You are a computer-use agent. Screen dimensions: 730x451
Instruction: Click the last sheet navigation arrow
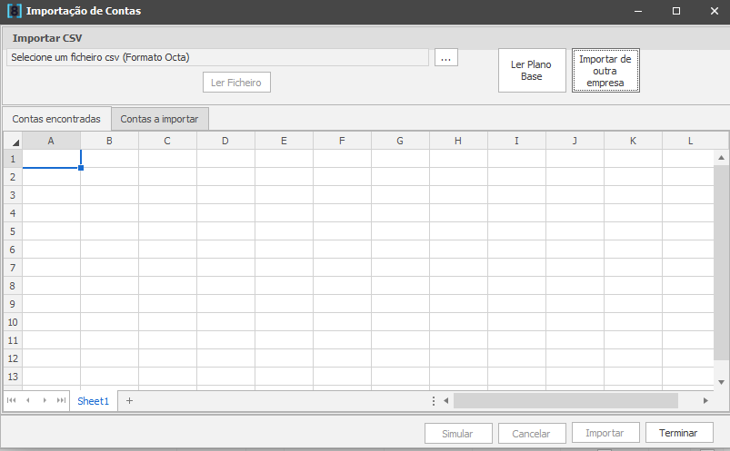pyautogui.click(x=61, y=400)
